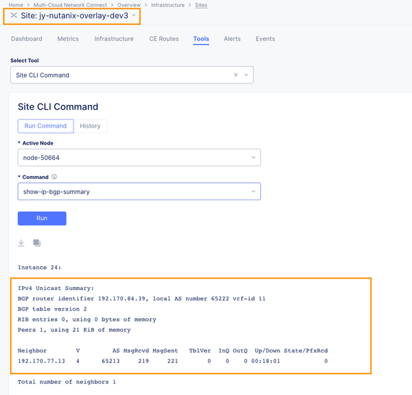This screenshot has width=412, height=395.
Task: Select the Run Command tab button
Action: point(45,126)
